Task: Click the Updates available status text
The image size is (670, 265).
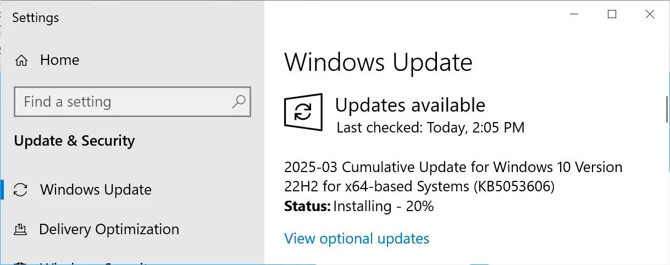Action: 410,105
